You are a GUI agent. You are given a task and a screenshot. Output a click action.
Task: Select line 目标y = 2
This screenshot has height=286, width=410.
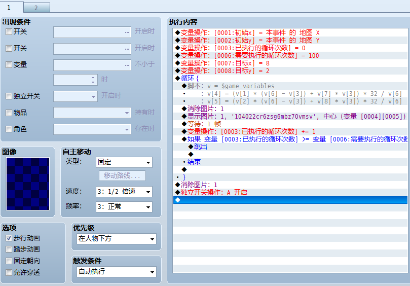(290, 70)
